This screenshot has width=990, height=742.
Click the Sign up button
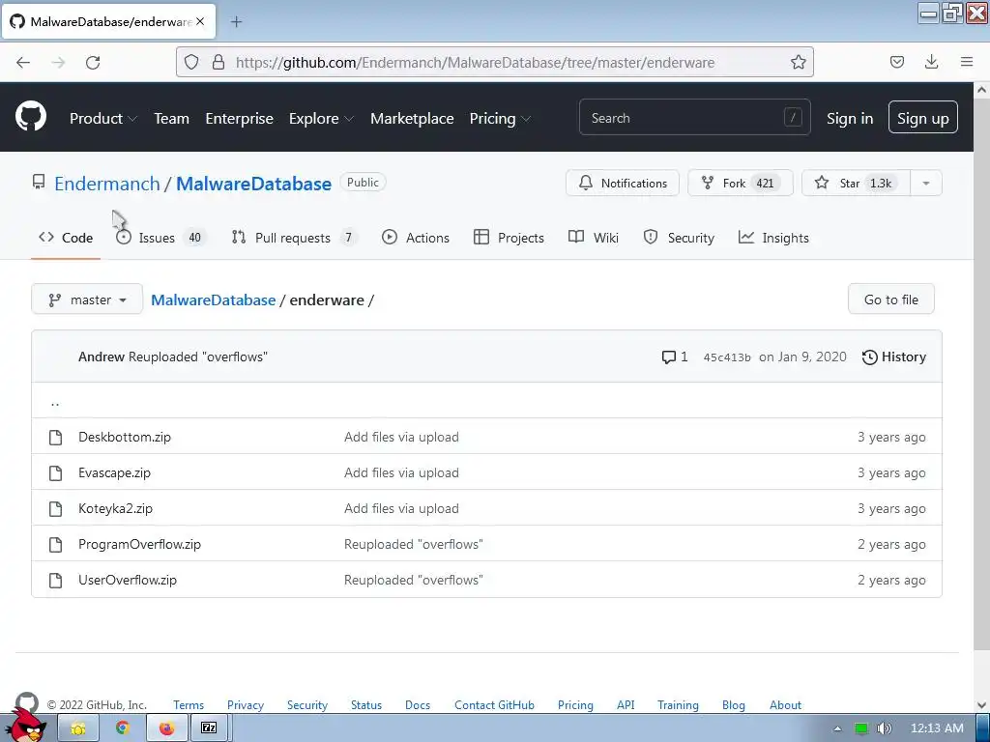[923, 117]
